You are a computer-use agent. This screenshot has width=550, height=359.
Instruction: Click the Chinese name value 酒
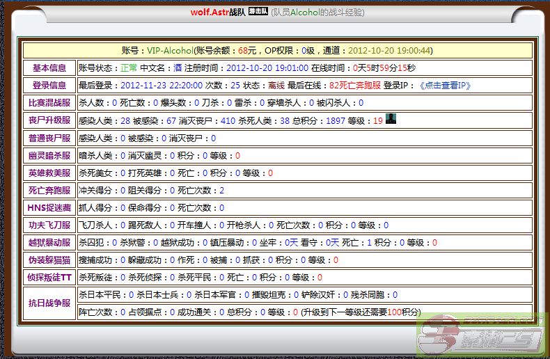click(x=178, y=68)
